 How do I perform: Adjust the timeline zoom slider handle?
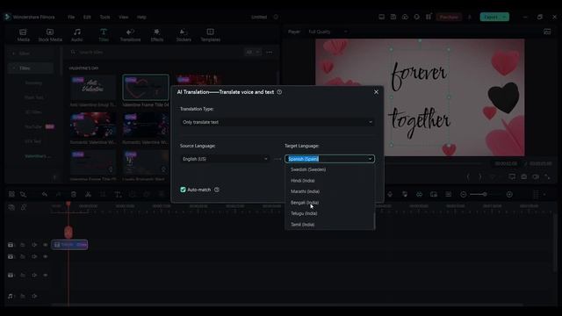pyautogui.click(x=485, y=194)
